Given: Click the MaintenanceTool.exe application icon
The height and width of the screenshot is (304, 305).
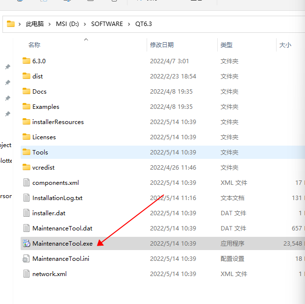Looking at the screenshot, I should [26, 243].
